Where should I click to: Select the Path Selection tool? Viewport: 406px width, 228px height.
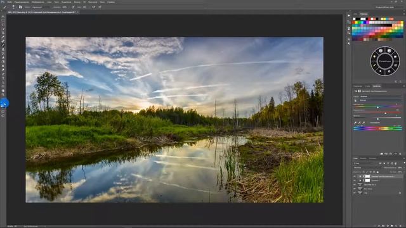click(x=3, y=82)
